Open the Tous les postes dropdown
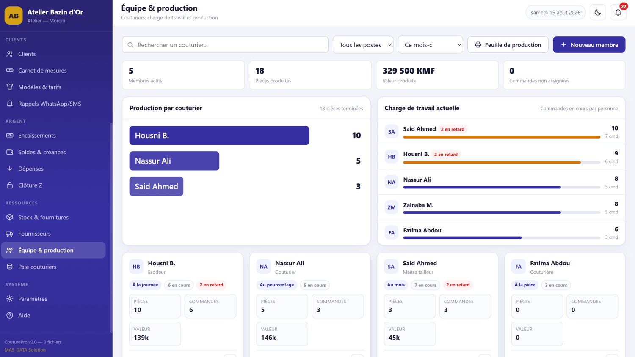This screenshot has height=357, width=635. coord(363,45)
